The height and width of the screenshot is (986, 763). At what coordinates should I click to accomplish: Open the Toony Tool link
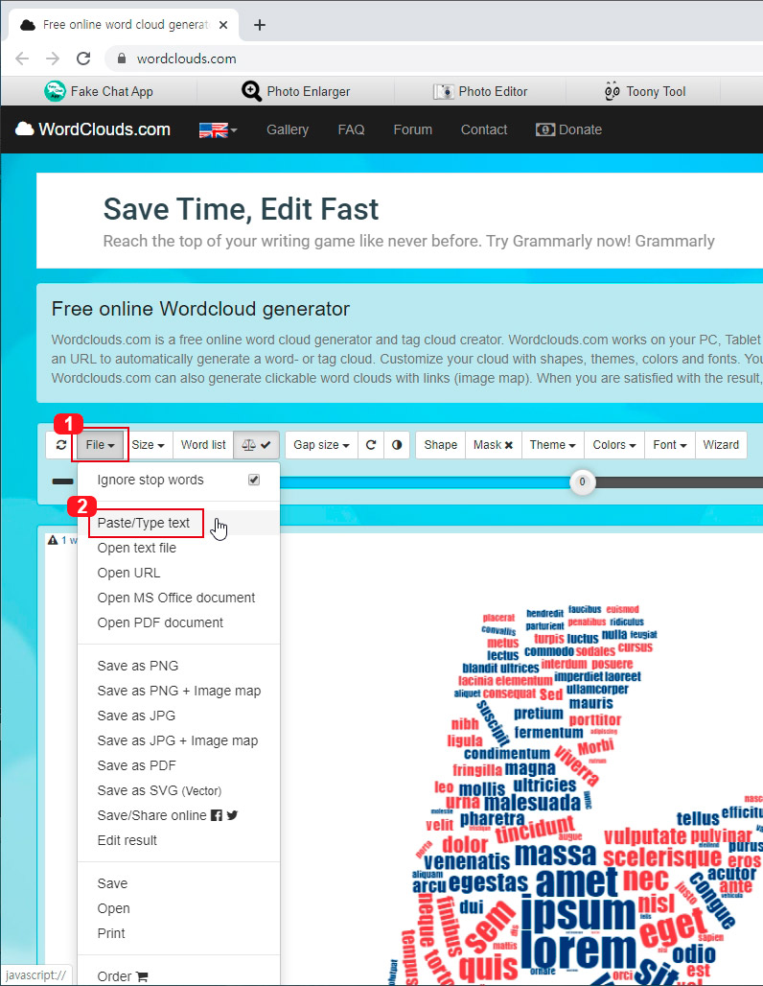click(x=645, y=91)
